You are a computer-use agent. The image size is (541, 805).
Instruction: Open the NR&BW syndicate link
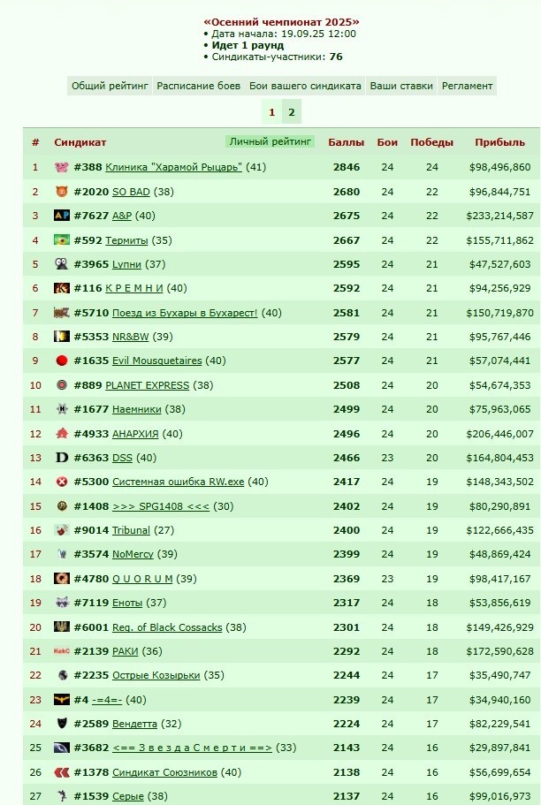(131, 337)
